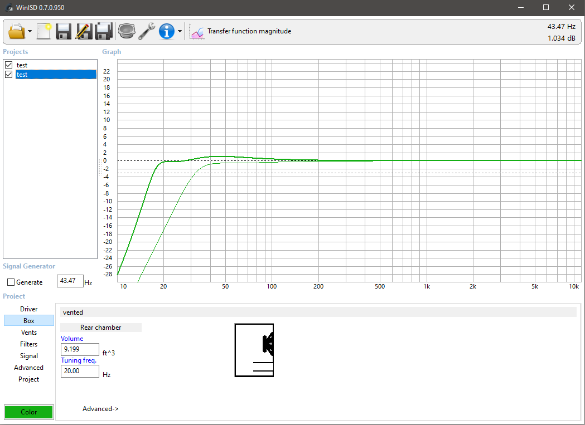Close the WinISD window

coord(572,7)
